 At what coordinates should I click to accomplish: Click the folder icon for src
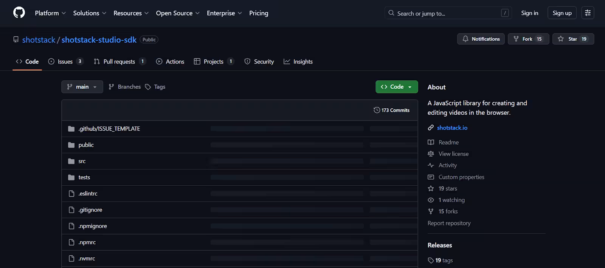[x=71, y=161]
